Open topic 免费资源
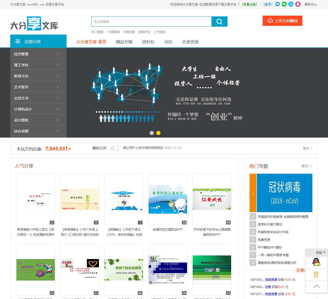The height and width of the screenshot is (299, 328). [264, 240]
